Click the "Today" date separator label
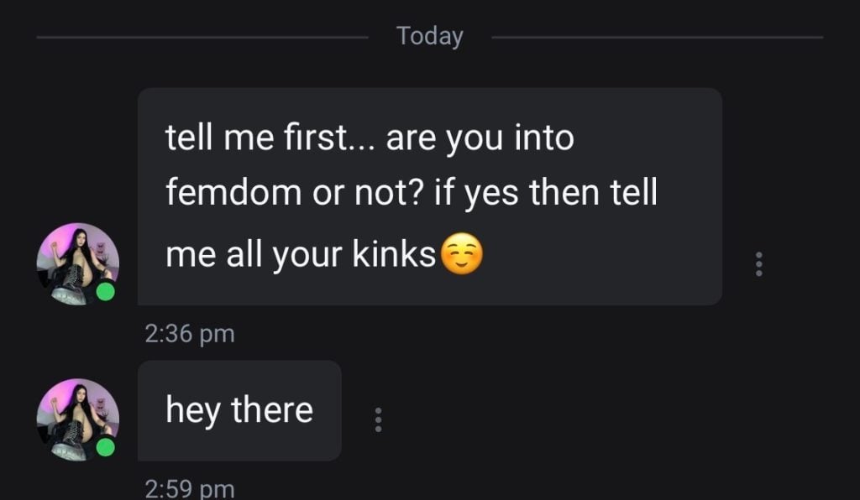Image resolution: width=860 pixels, height=500 pixels. coord(429,36)
